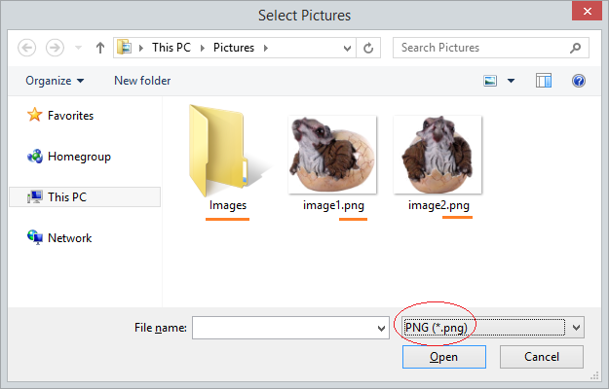
Task: Expand the PNG file type dropdown
Action: click(x=577, y=328)
